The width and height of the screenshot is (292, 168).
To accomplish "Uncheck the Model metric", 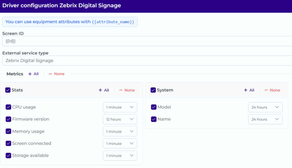I will (154, 107).
